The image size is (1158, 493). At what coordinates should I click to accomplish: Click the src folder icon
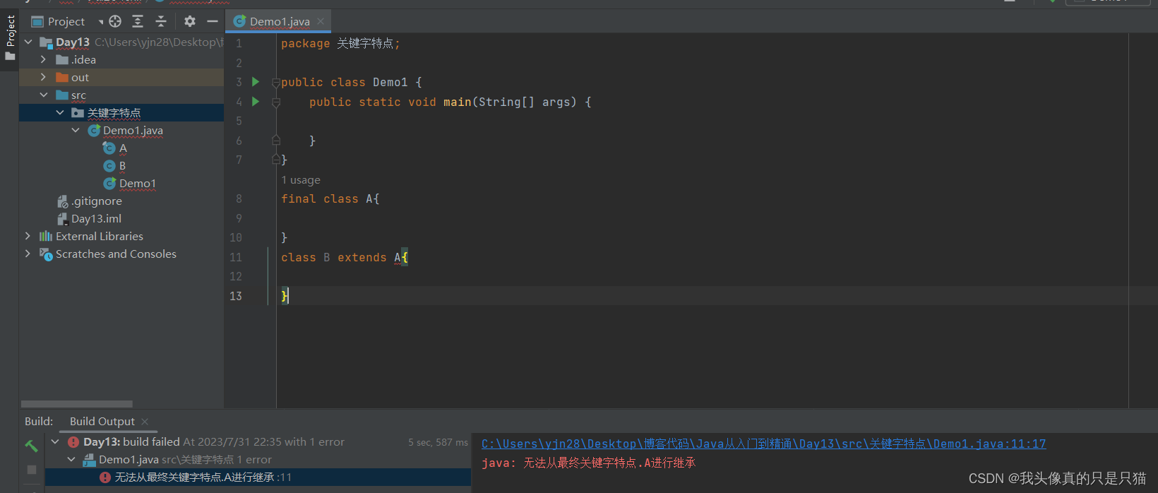pos(62,95)
